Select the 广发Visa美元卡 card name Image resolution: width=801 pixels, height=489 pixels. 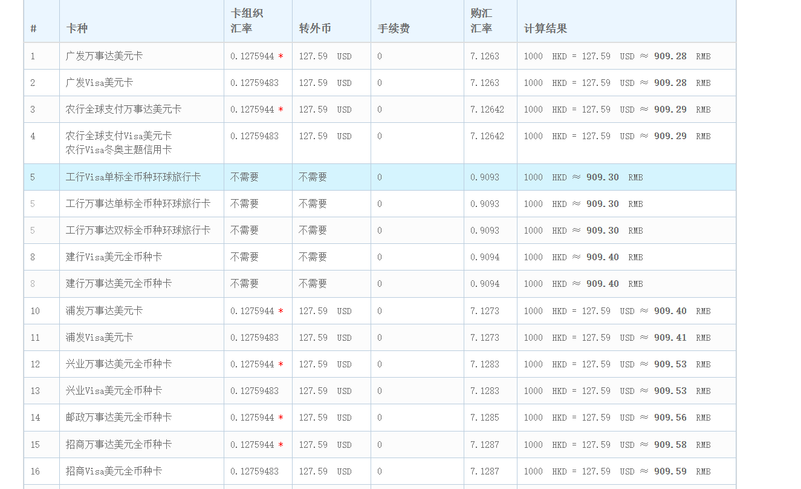pos(99,83)
